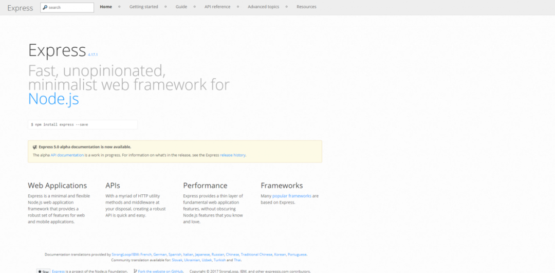
Task: Switch to the French translation
Action: point(146,254)
